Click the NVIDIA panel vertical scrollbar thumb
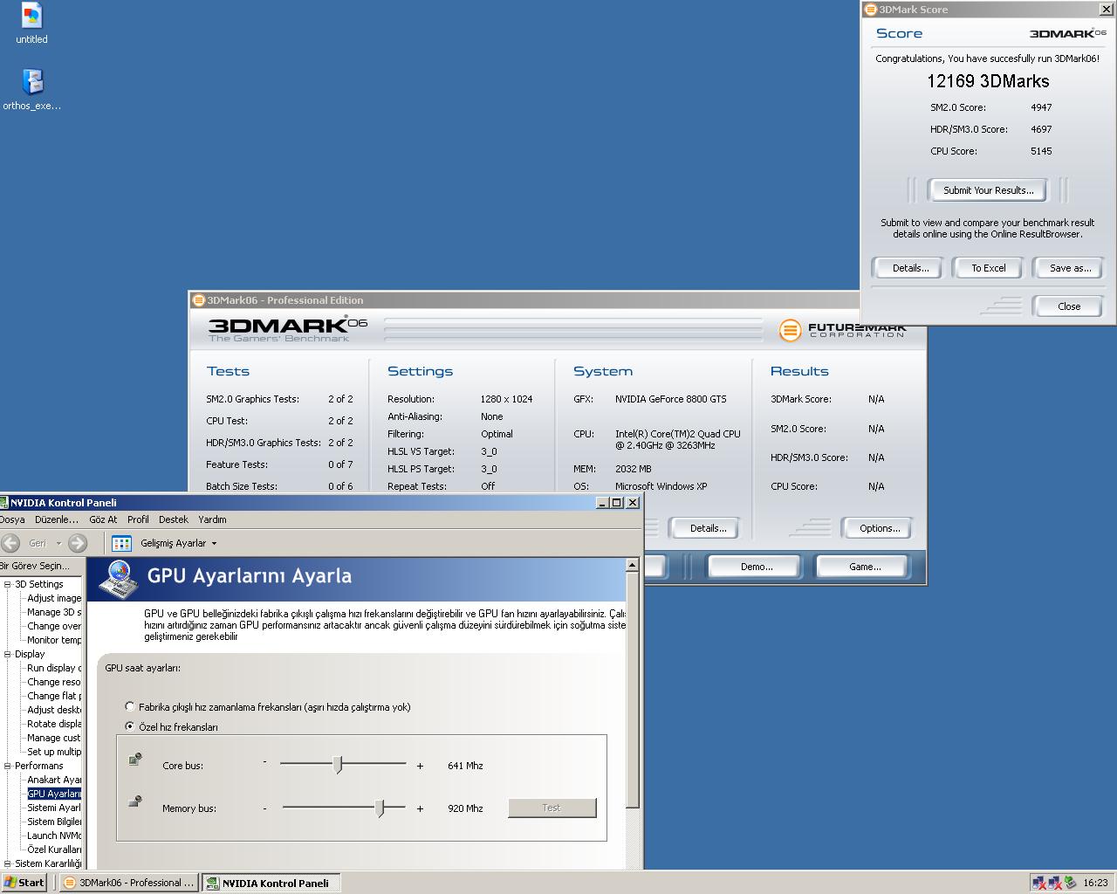 tap(633, 690)
